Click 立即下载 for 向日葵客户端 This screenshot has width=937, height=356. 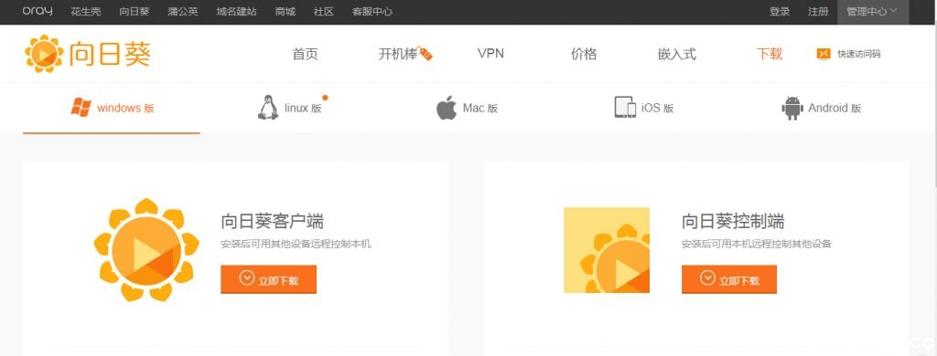[268, 279]
